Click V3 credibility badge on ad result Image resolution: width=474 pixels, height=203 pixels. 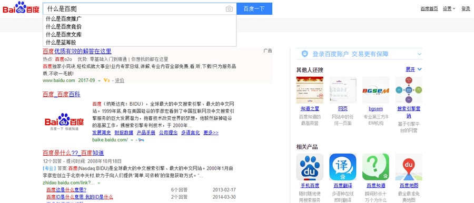pos(106,80)
